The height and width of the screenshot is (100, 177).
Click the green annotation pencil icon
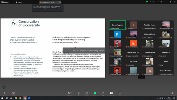[x=4, y=87]
